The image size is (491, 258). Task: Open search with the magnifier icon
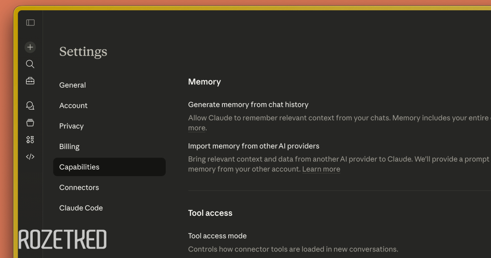[30, 64]
